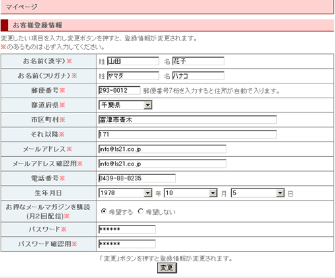The width and height of the screenshot is (335, 278).
Task: Click the postal code field 293-0012
Action: [x=119, y=90]
